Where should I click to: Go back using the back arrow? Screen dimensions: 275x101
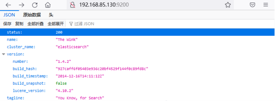point(8,5)
